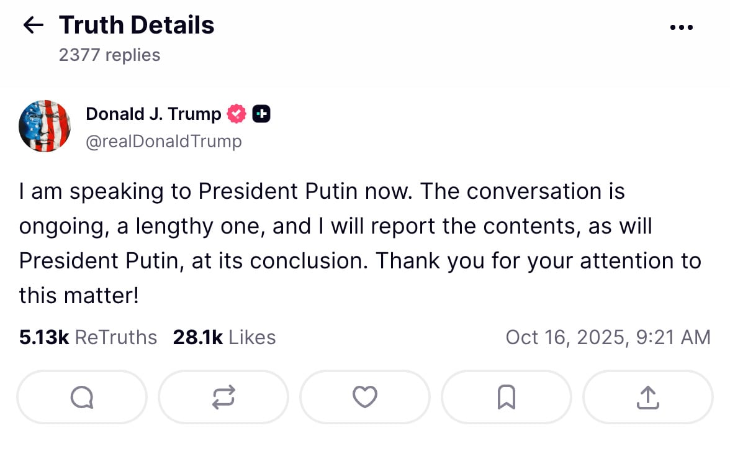Share the post using the upload icon
The image size is (730, 456).
point(647,397)
